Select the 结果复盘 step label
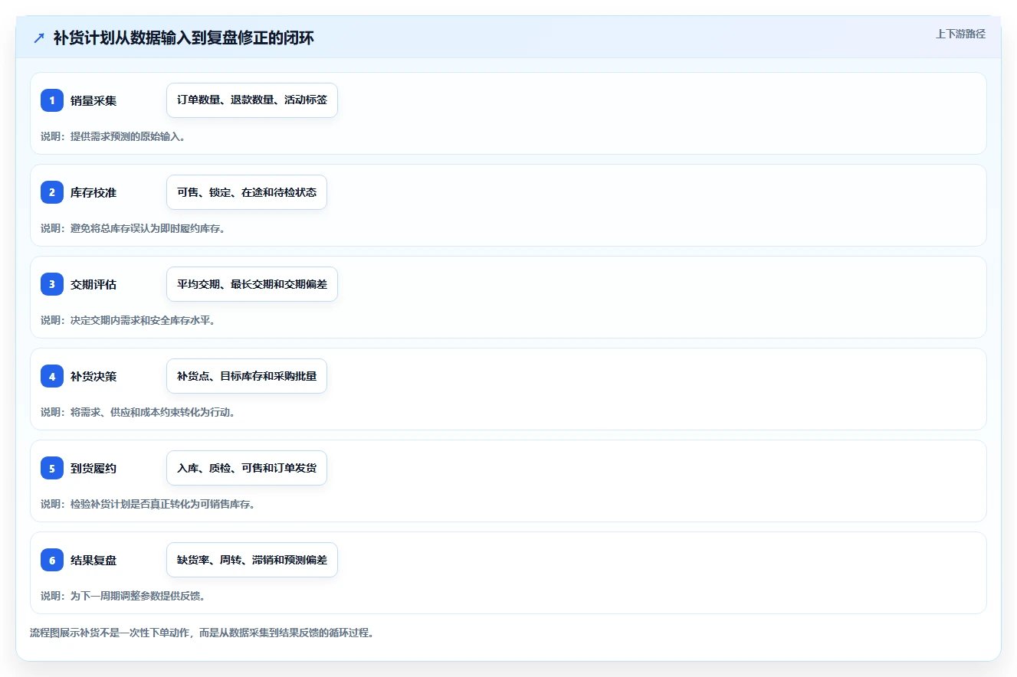The height and width of the screenshot is (677, 1017). point(93,560)
